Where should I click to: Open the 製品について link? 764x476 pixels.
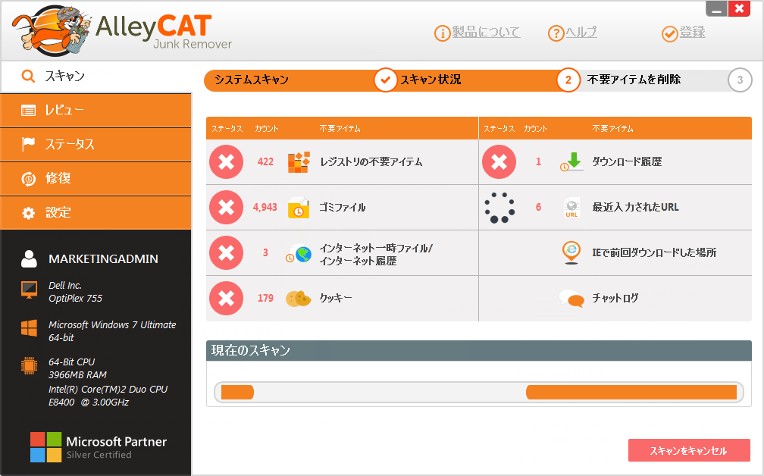click(x=486, y=32)
